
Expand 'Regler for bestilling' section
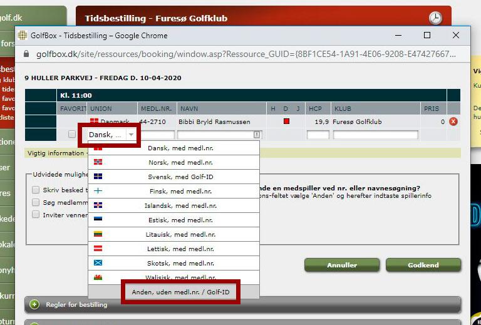[x=242, y=304]
